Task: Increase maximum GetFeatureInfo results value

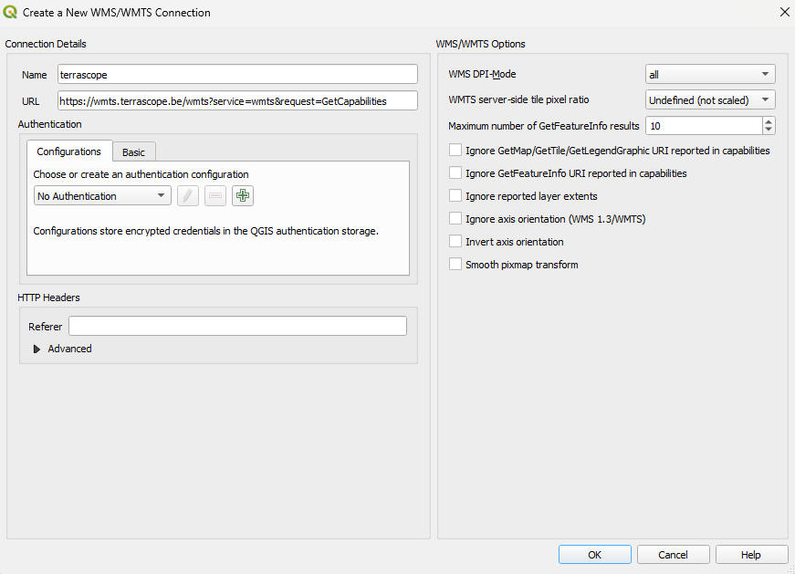Action: tap(769, 121)
